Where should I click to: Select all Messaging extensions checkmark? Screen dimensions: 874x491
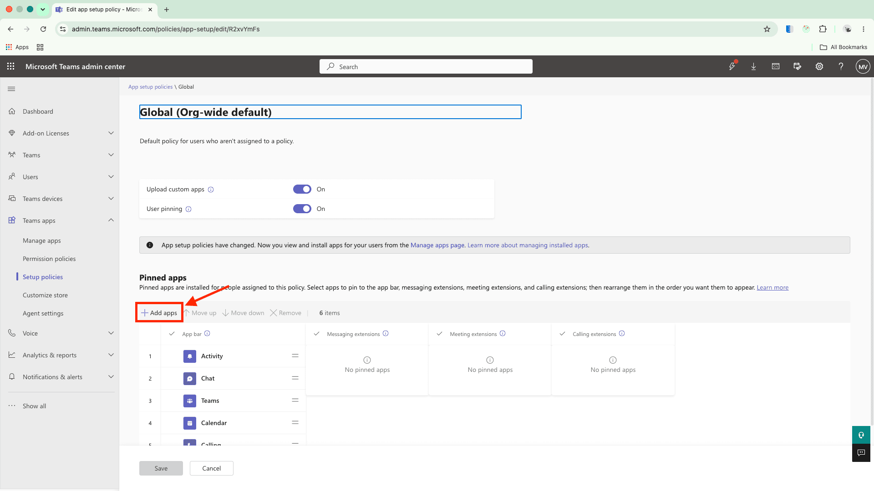point(316,334)
